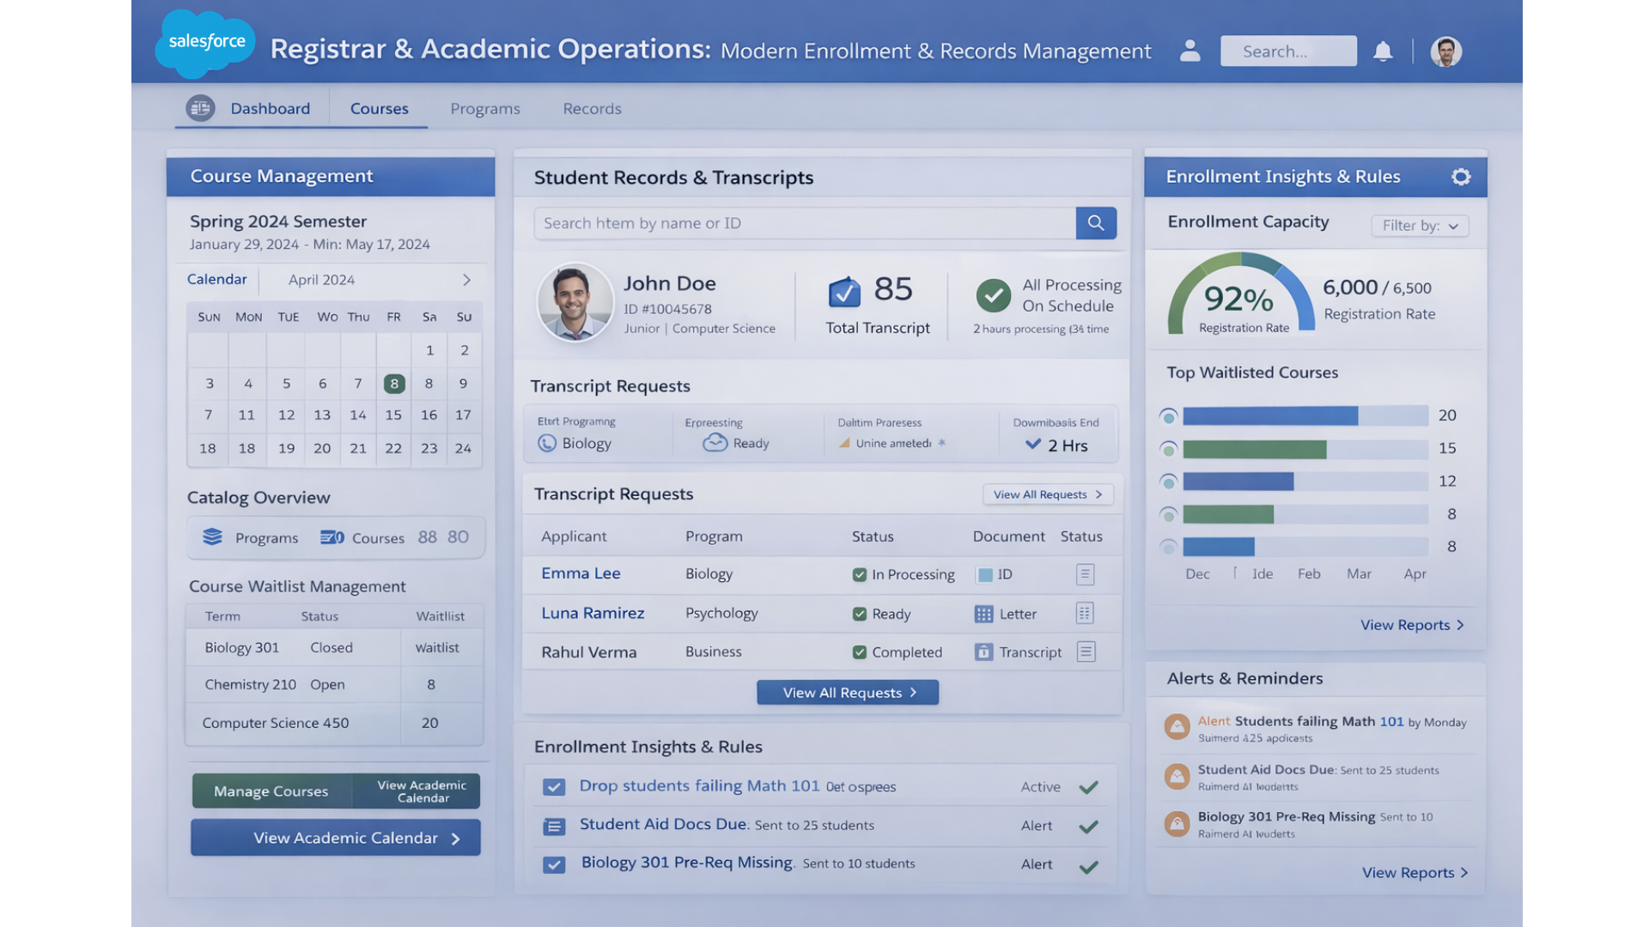The width and height of the screenshot is (1649, 927).
Task: Open the user account person icon
Action: pyautogui.click(x=1190, y=51)
